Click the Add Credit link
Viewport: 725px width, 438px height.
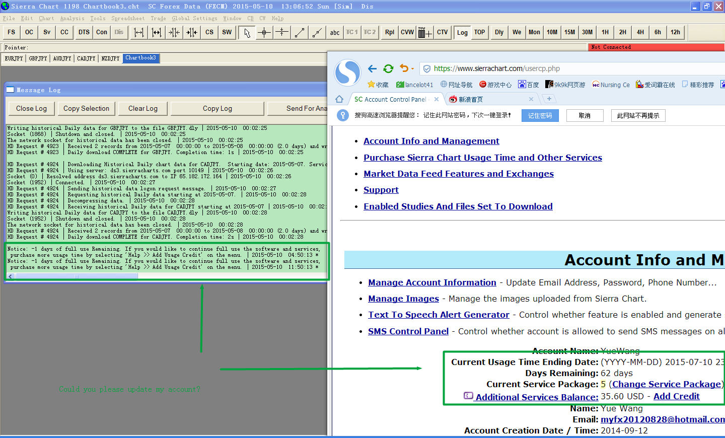676,396
